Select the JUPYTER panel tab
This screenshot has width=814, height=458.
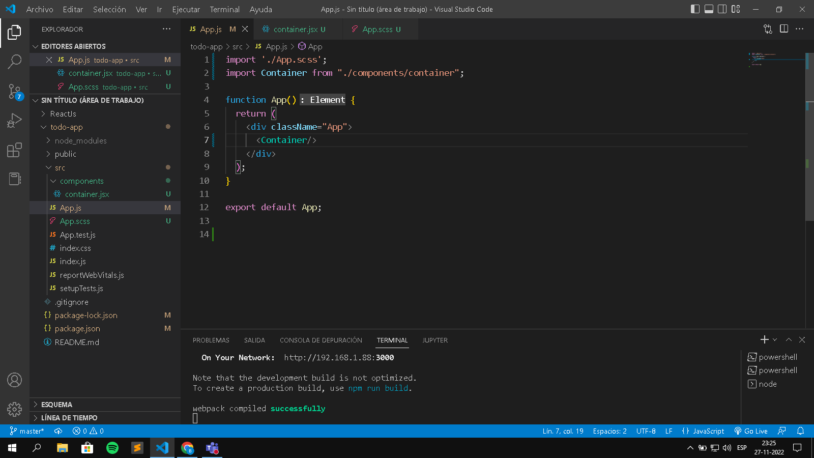(434, 340)
